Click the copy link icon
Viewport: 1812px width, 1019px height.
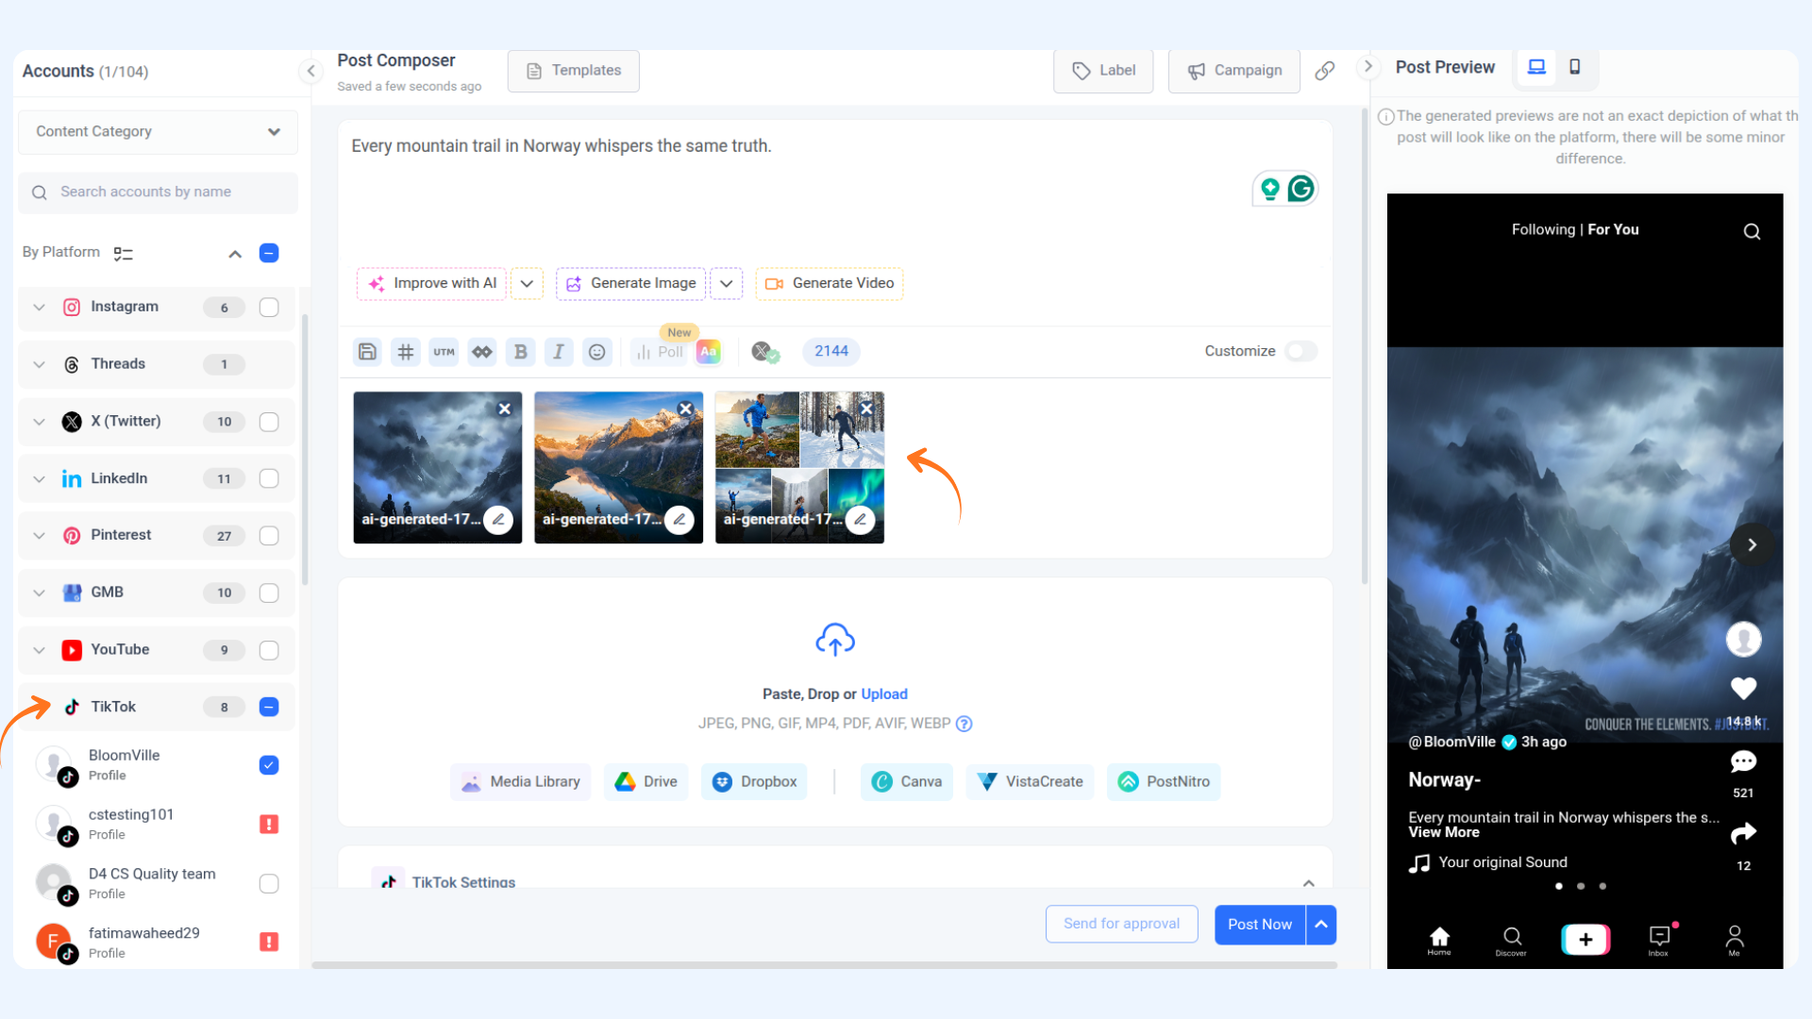(1325, 71)
